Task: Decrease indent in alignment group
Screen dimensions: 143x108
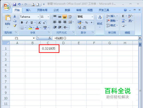Action: point(55,27)
